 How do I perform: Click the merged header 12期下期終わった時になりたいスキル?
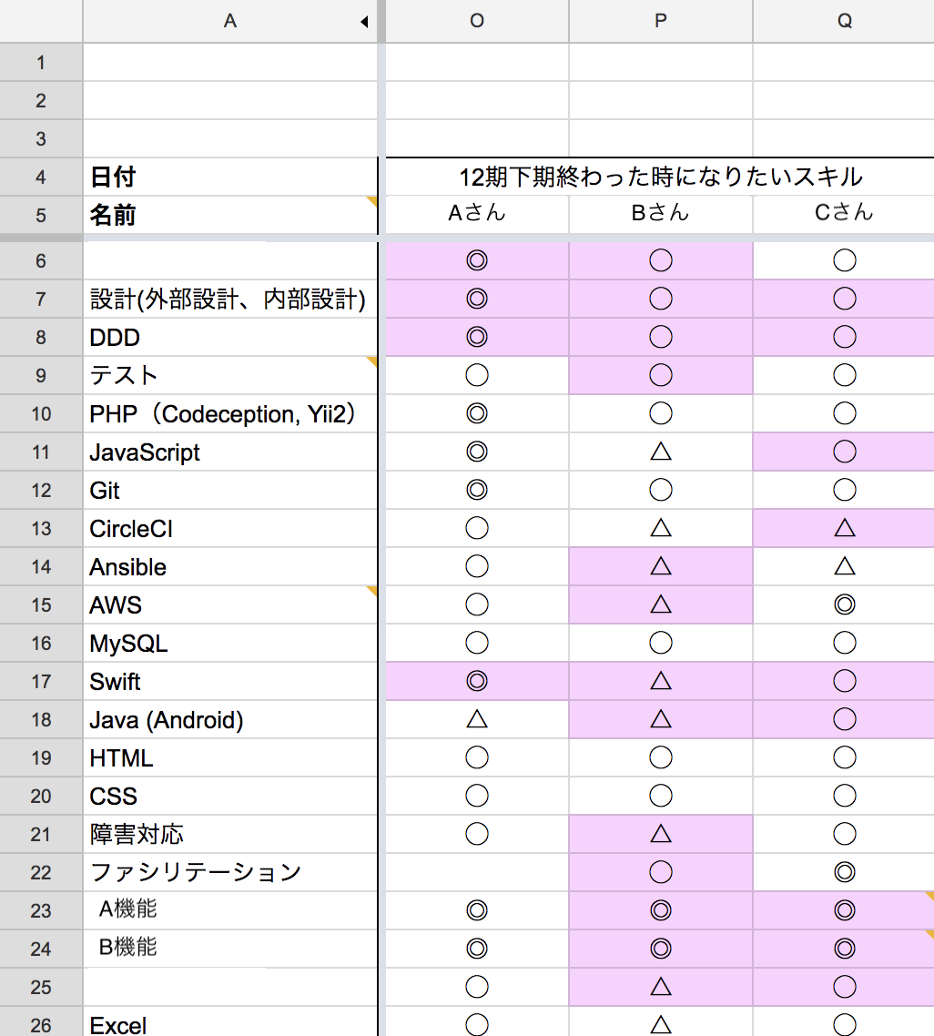click(x=661, y=178)
